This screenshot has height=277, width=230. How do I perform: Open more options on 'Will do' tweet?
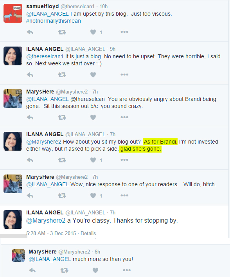point(124,195)
